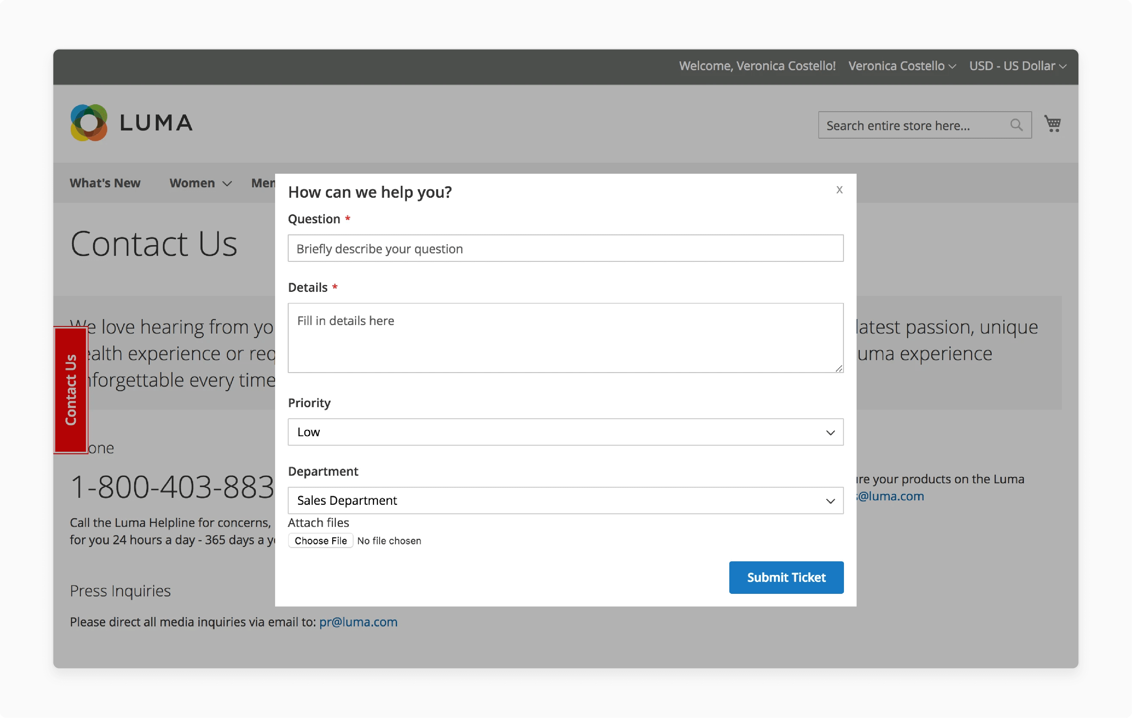Click the search magnifier icon

click(1016, 125)
